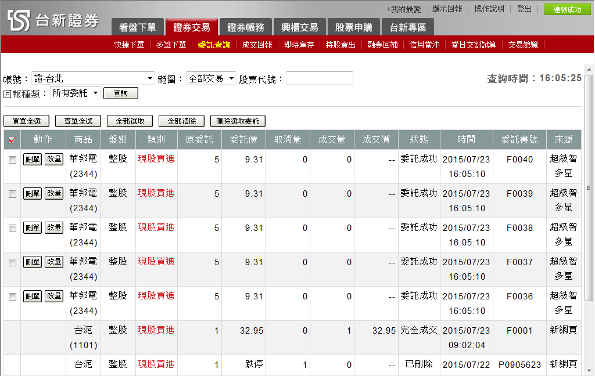Click the +我的最愛 link
The height and width of the screenshot is (376, 595).
tap(403, 9)
